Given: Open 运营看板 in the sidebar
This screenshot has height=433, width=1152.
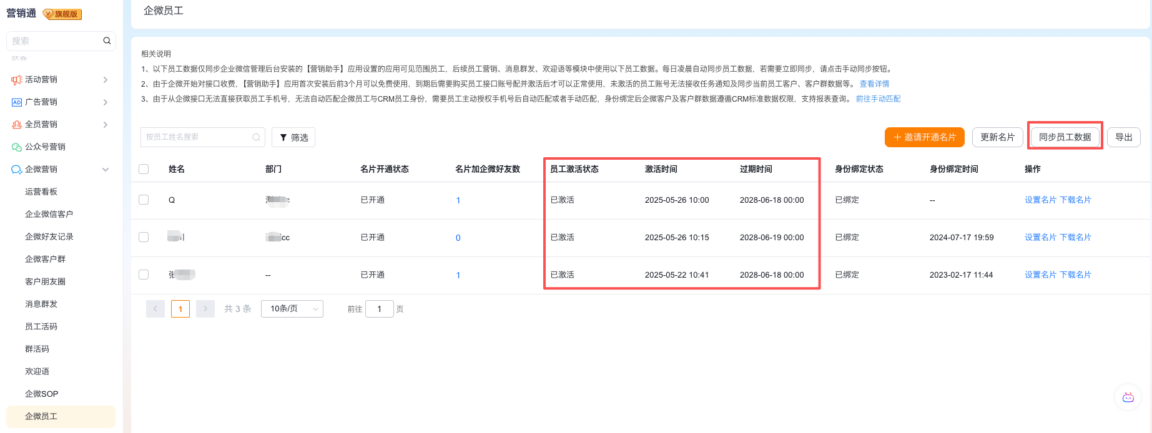Looking at the screenshot, I should pos(41,192).
